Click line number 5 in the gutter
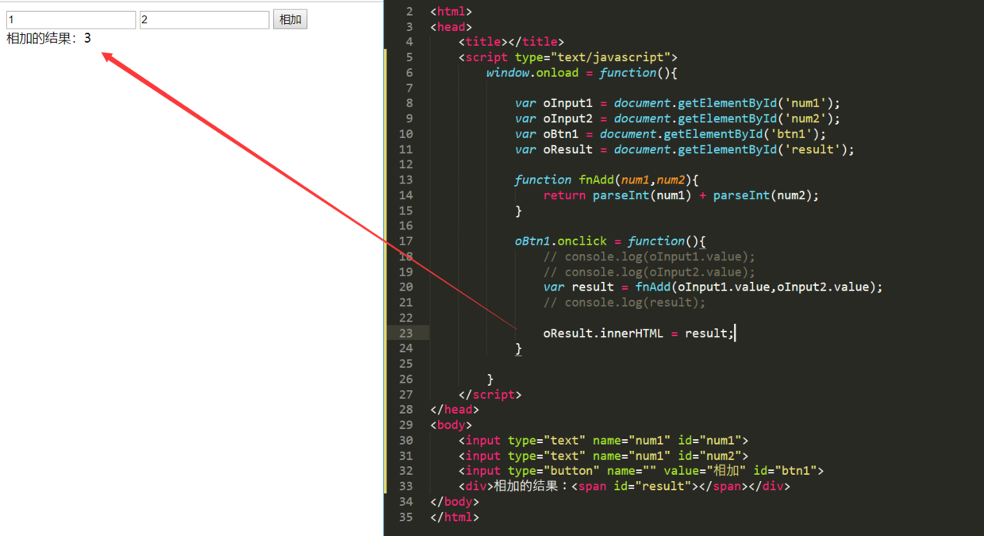984x536 pixels. point(409,57)
